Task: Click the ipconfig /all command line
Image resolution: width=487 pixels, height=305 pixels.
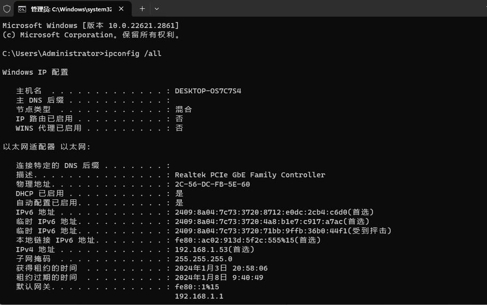Action: [x=82, y=54]
